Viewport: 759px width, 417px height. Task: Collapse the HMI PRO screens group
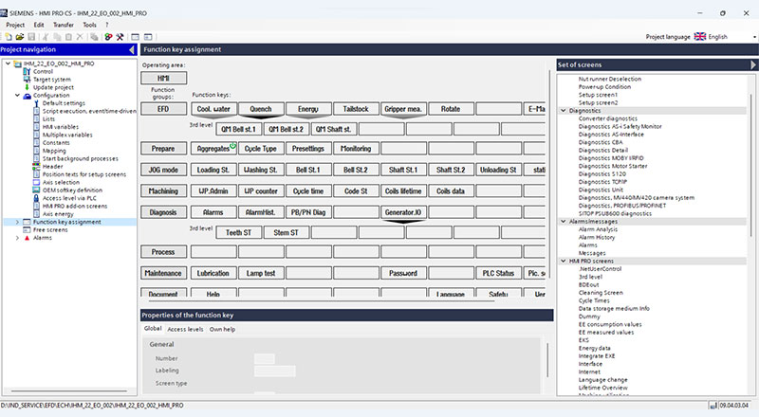[564, 262]
